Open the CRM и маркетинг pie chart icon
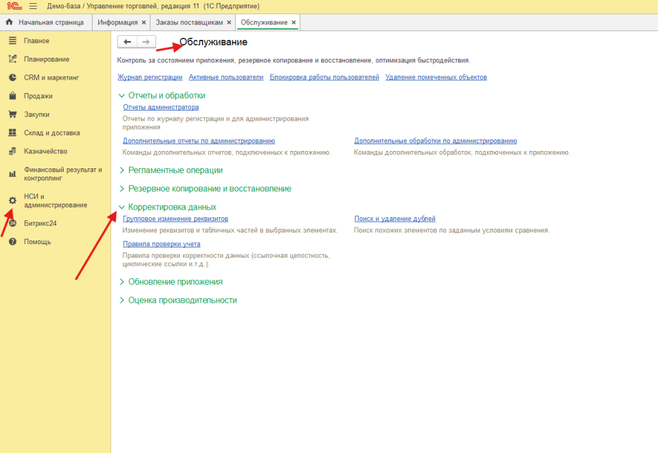Image resolution: width=658 pixels, height=453 pixels. (x=12, y=78)
